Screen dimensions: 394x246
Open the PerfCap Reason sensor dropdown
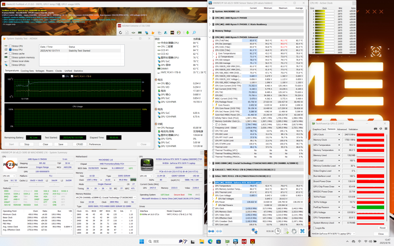click(339, 207)
